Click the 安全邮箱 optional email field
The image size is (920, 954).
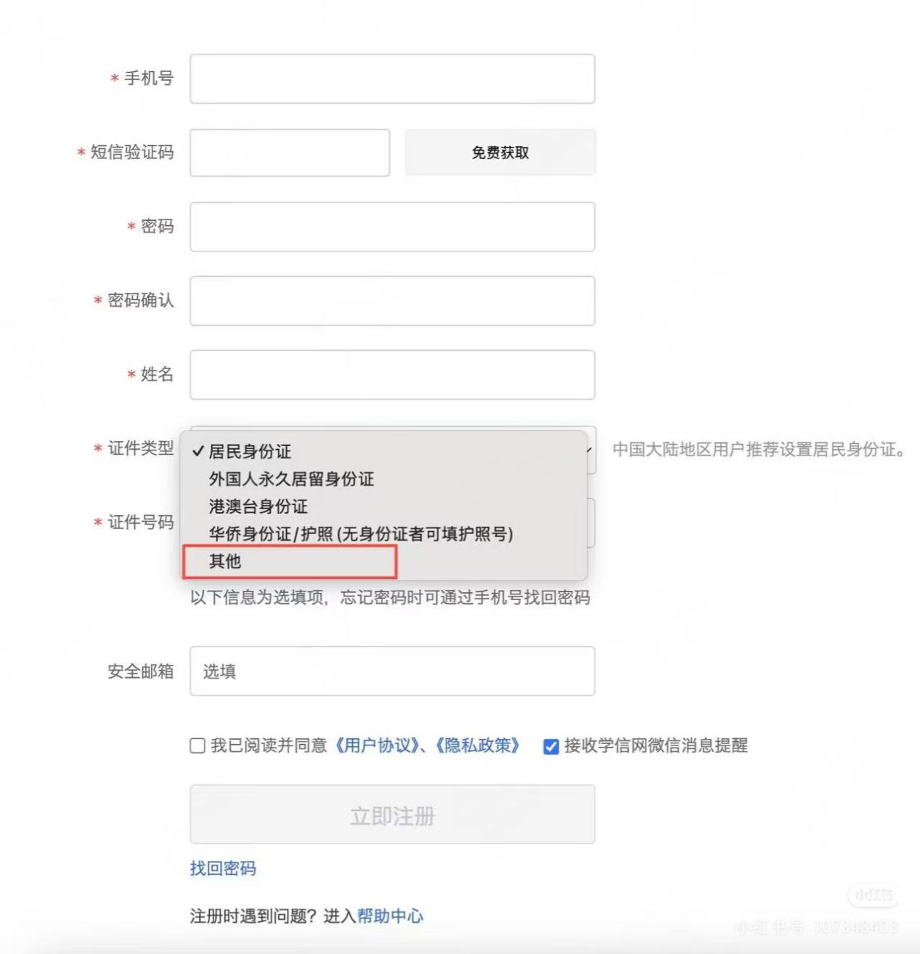(392, 671)
